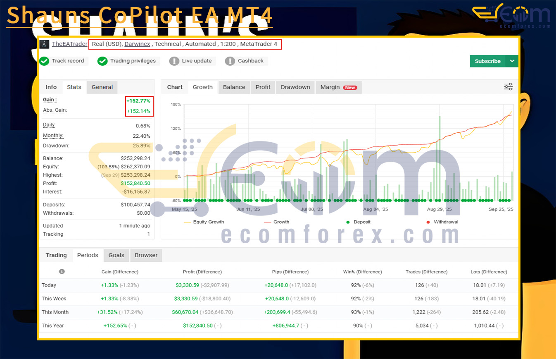
Task: Click the Track record green checkmark icon
Action: coord(44,61)
